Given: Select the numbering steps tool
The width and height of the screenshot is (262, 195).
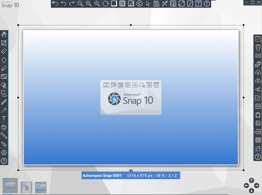Looking at the screenshot, I should [4, 135].
